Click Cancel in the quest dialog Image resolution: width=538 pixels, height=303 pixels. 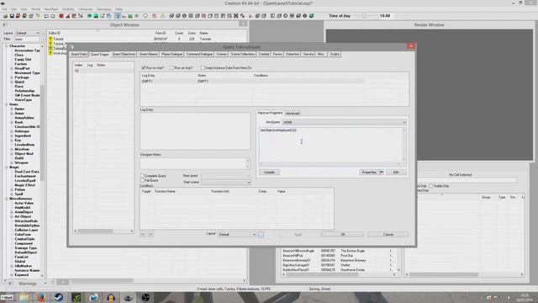pos(388,234)
